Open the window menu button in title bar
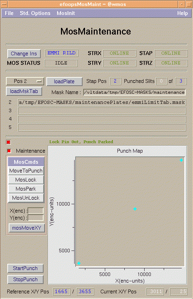This screenshot has height=299, width=193. coord(4,4)
